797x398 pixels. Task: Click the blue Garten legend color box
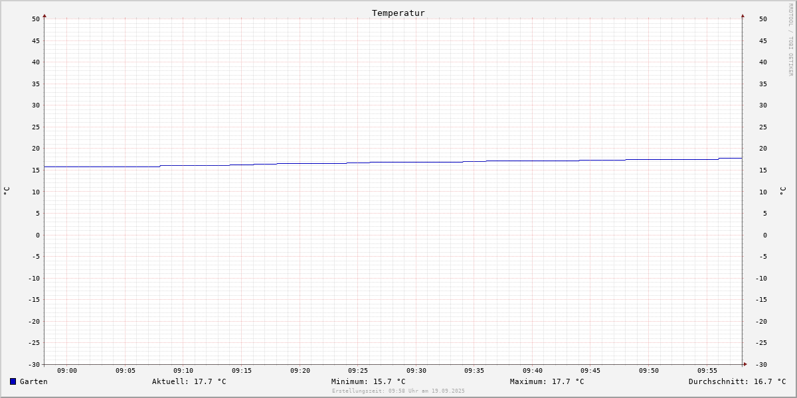click(x=13, y=381)
